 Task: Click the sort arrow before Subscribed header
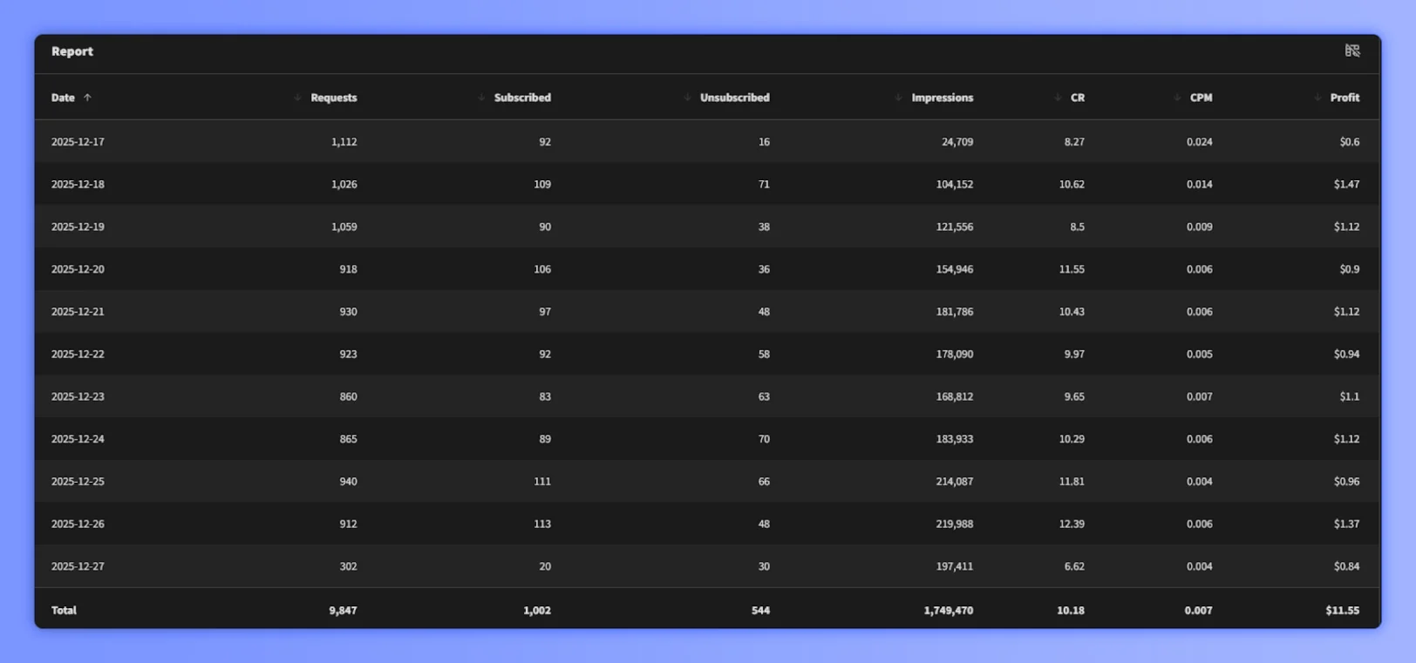click(x=481, y=98)
